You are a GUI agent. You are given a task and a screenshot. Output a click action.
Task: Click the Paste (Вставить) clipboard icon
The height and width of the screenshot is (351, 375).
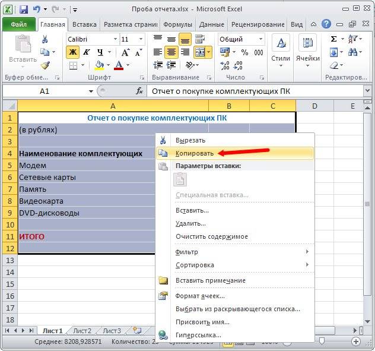(23, 44)
